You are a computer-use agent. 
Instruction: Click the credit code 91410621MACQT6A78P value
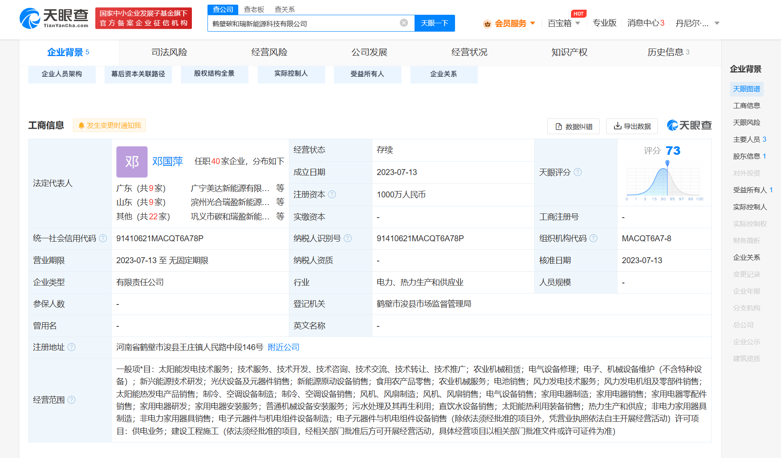point(160,238)
